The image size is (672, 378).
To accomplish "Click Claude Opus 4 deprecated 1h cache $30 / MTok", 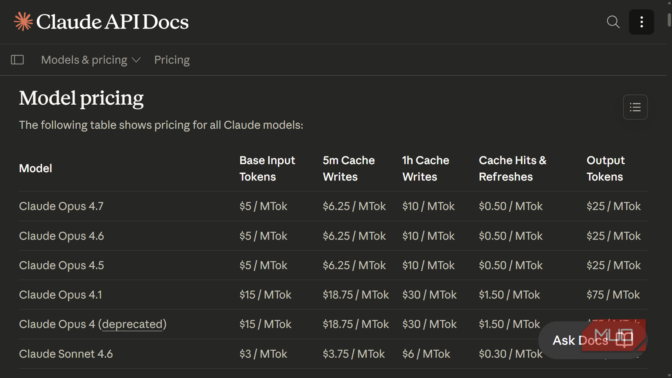I will click(x=430, y=324).
